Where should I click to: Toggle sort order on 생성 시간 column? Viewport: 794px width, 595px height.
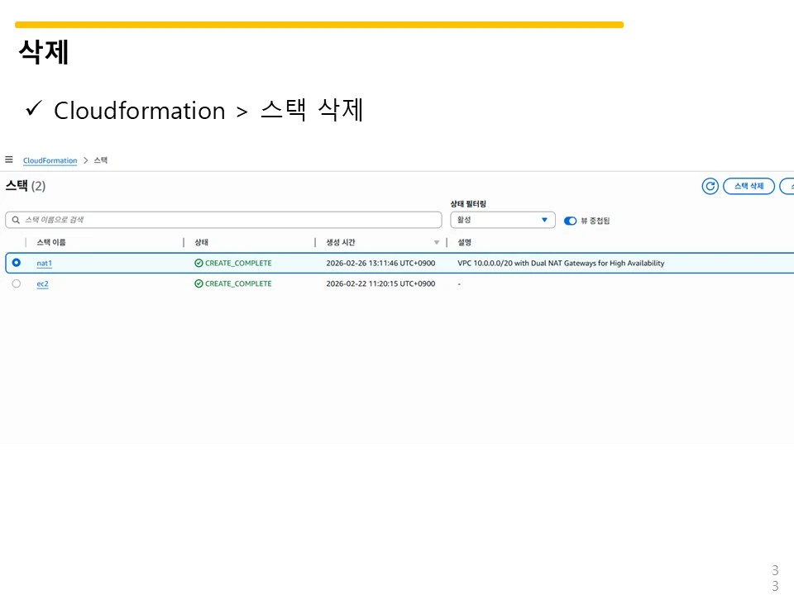436,242
